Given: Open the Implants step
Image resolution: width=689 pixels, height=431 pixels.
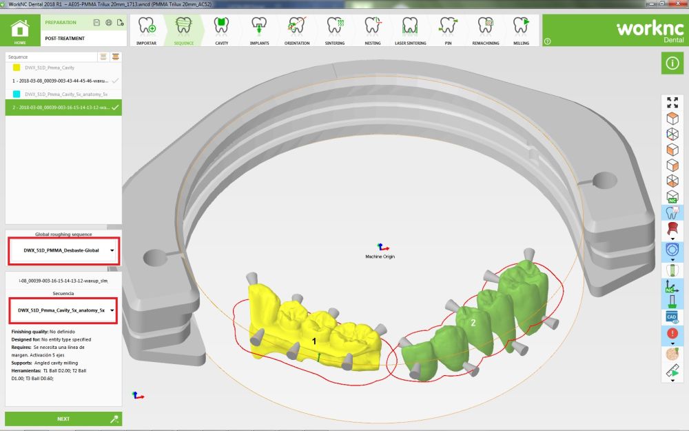Looking at the screenshot, I should point(259,31).
